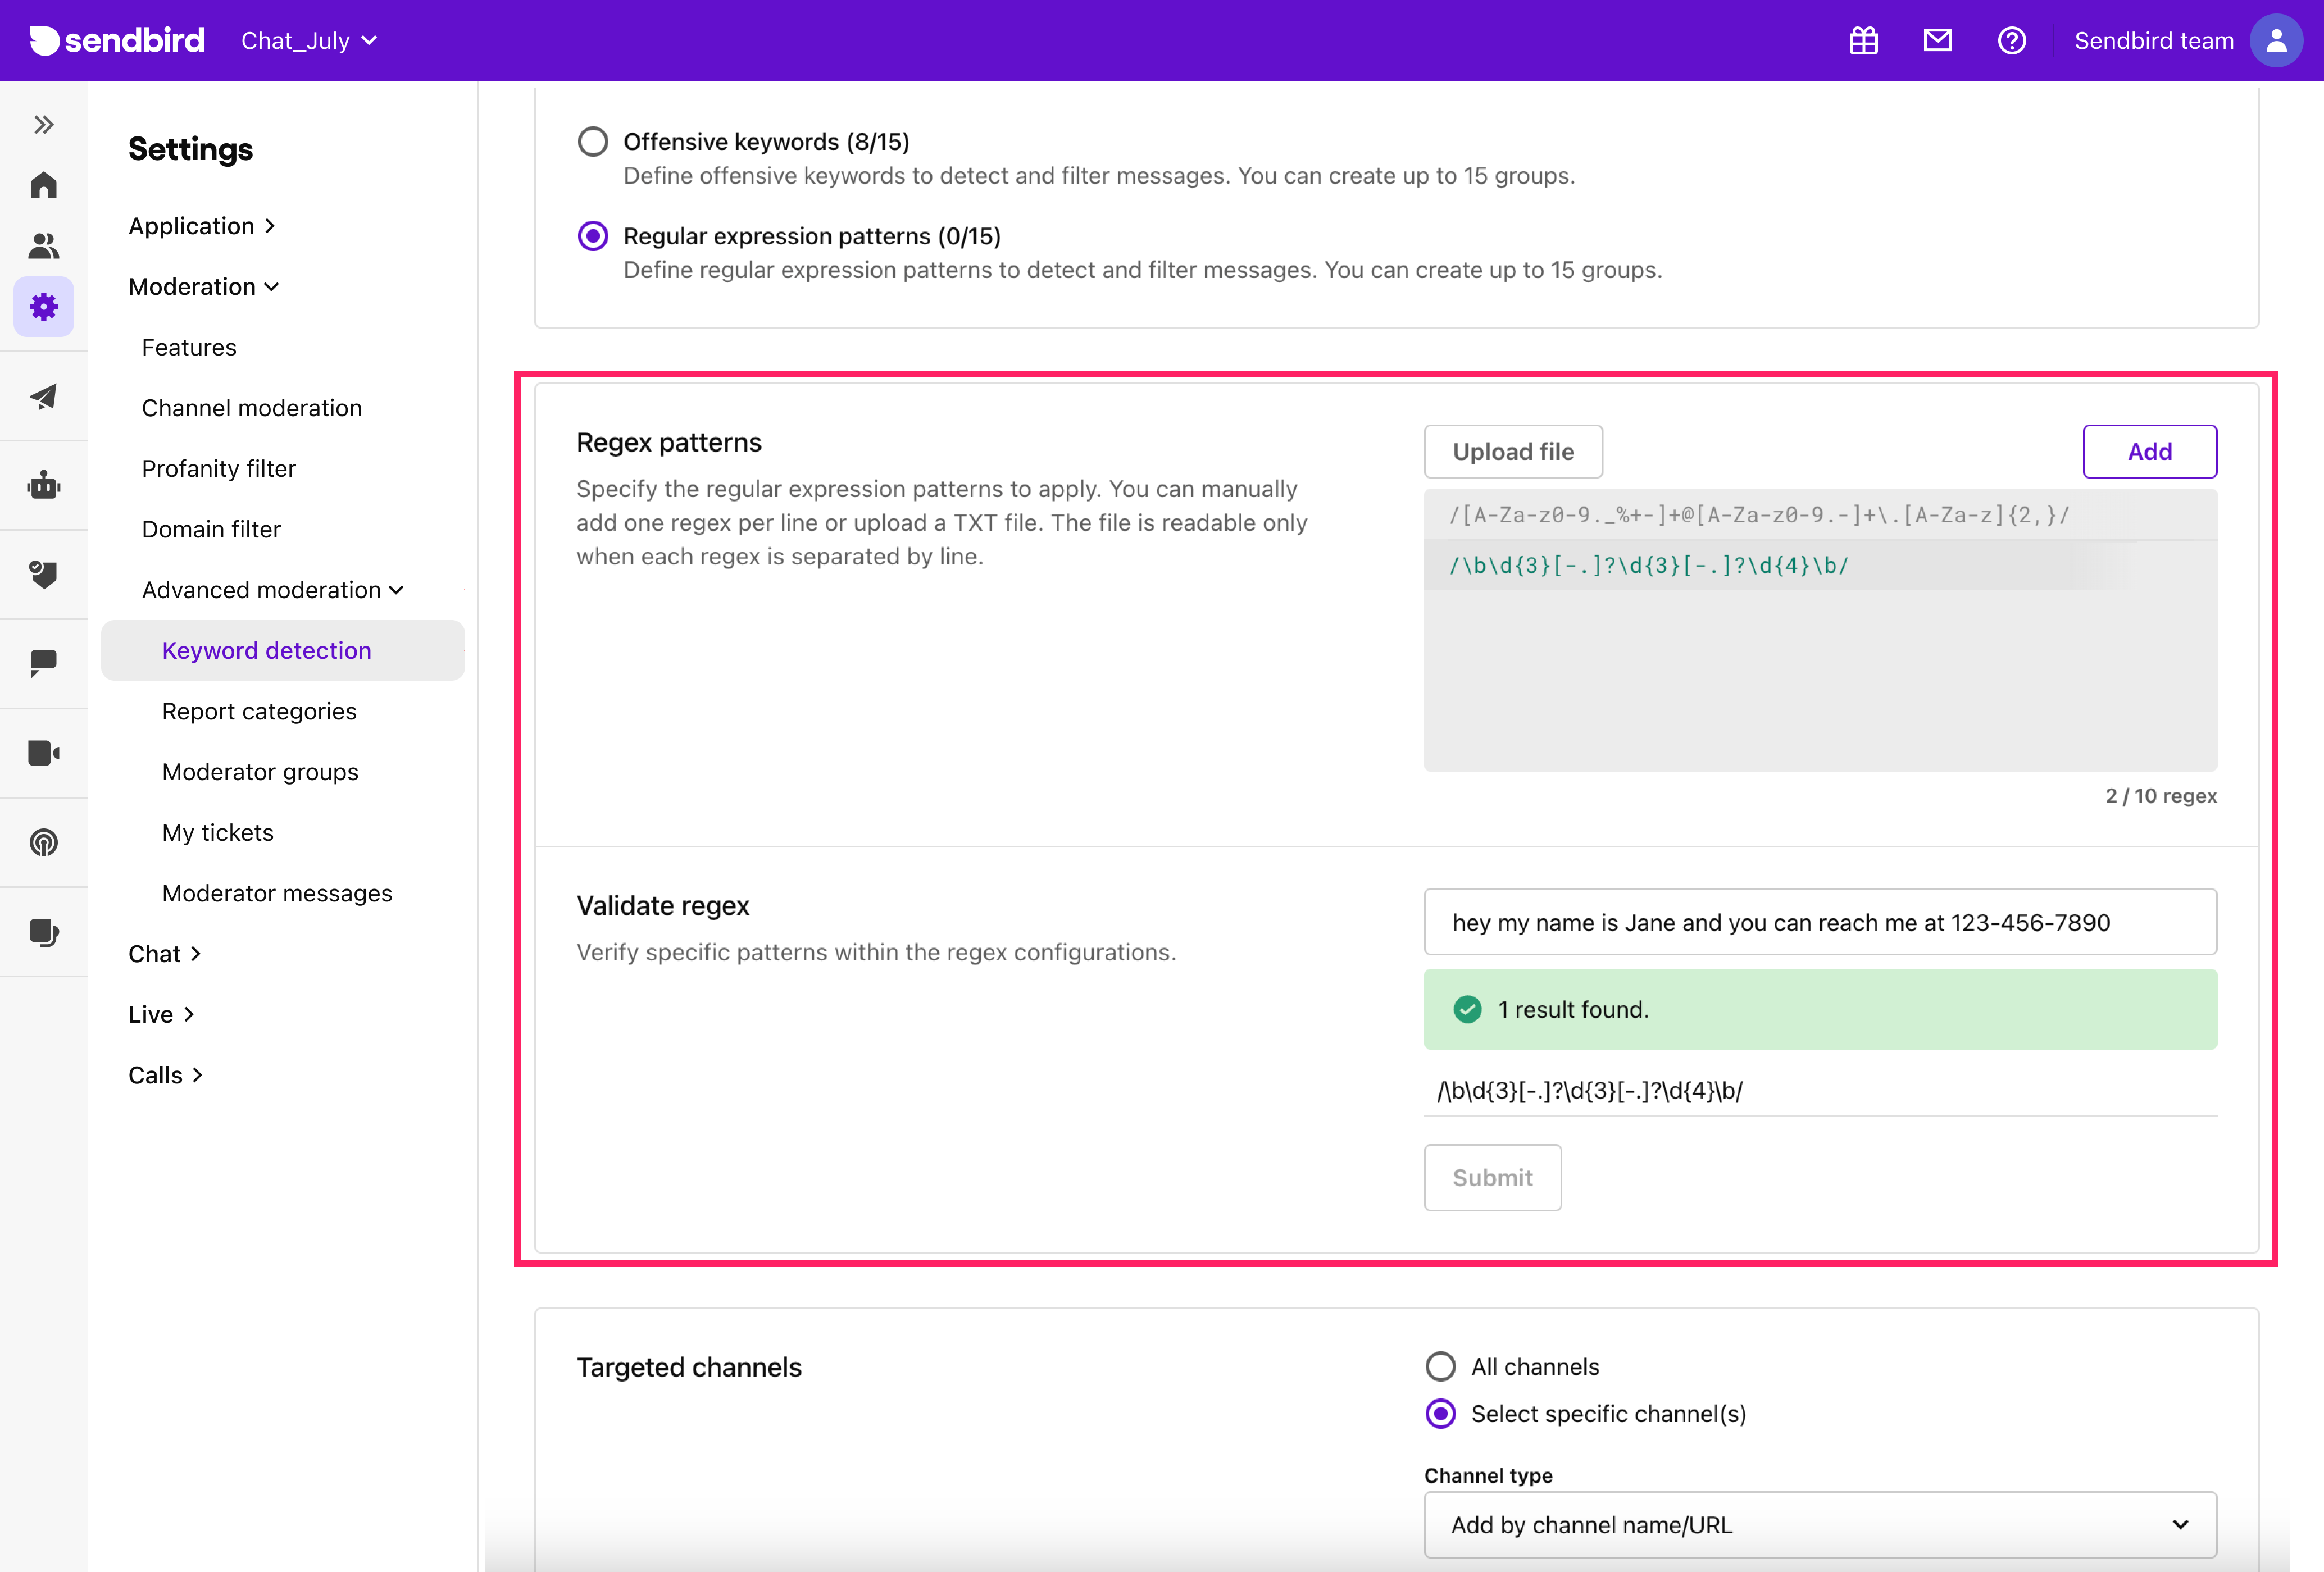This screenshot has height=1572, width=2324.
Task: Click the Validate regex test text field
Action: (x=1820, y=921)
